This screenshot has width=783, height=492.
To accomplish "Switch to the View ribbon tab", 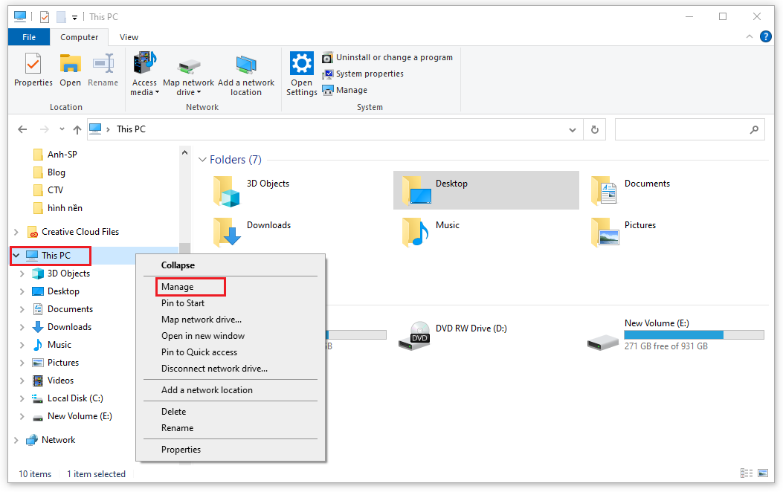I will point(128,36).
